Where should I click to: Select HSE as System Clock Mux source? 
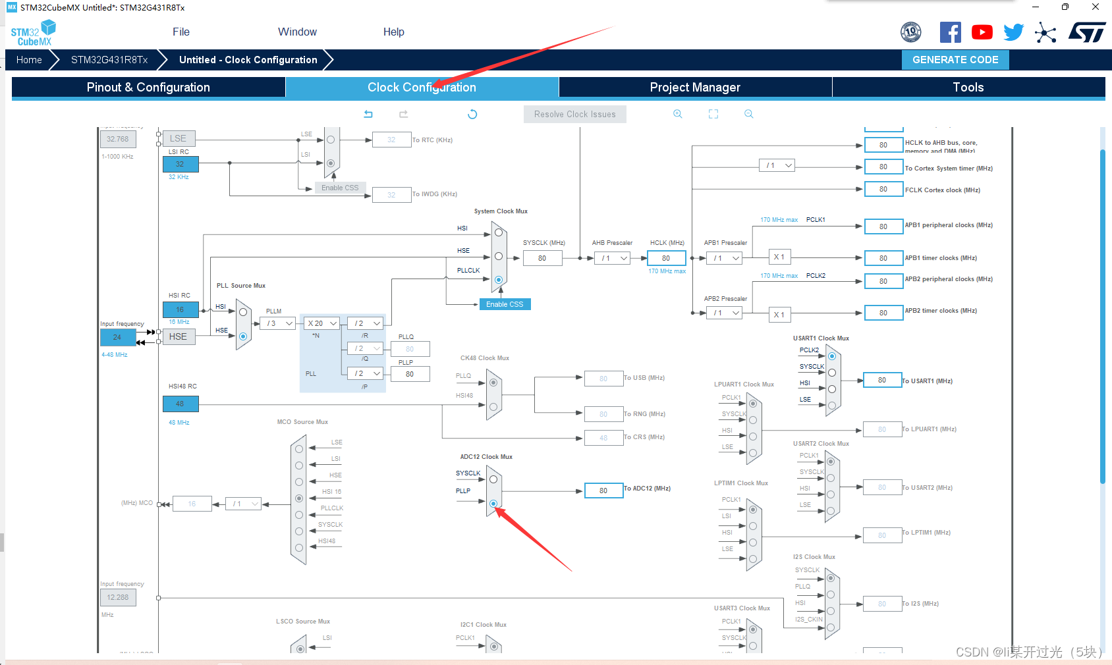coord(499,256)
